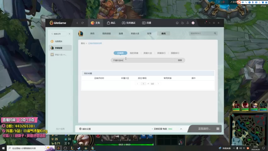Click the game minimap

coord(249,130)
